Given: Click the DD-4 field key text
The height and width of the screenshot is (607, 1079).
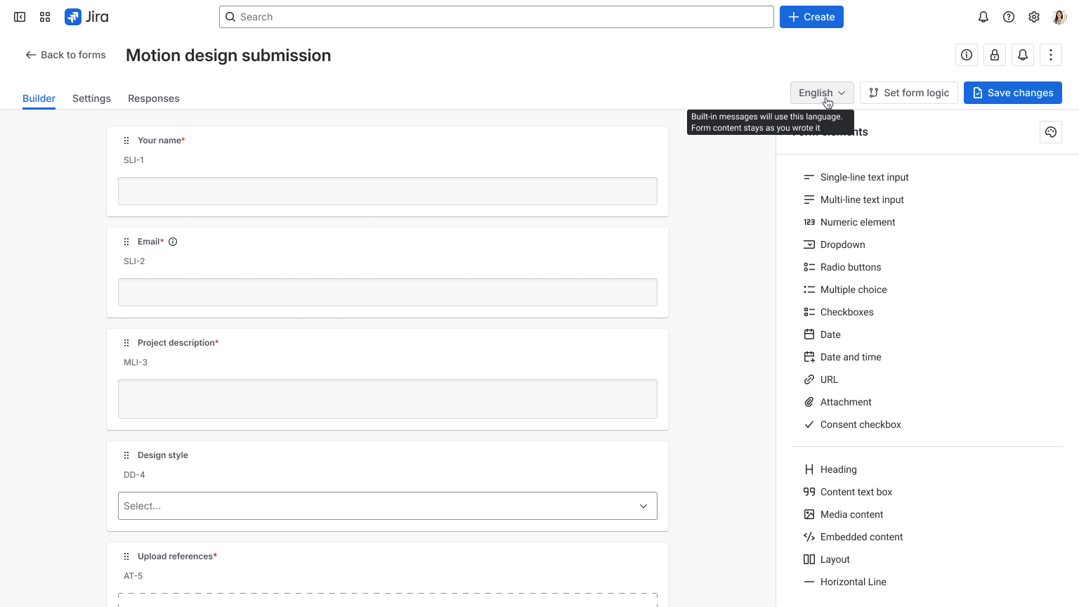Looking at the screenshot, I should pos(134,475).
